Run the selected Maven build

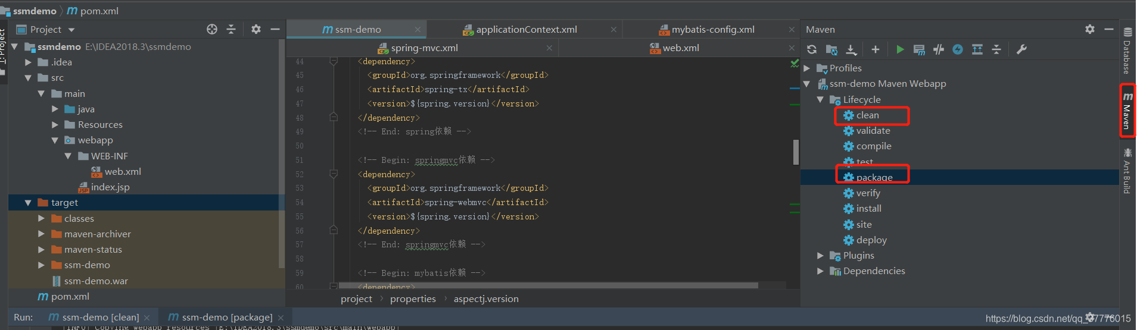[x=900, y=49]
